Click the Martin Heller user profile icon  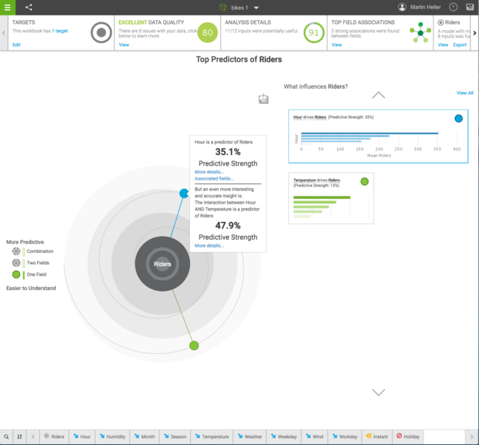402,7
